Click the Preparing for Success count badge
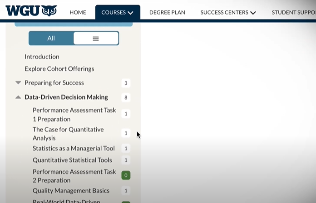 coord(126,83)
